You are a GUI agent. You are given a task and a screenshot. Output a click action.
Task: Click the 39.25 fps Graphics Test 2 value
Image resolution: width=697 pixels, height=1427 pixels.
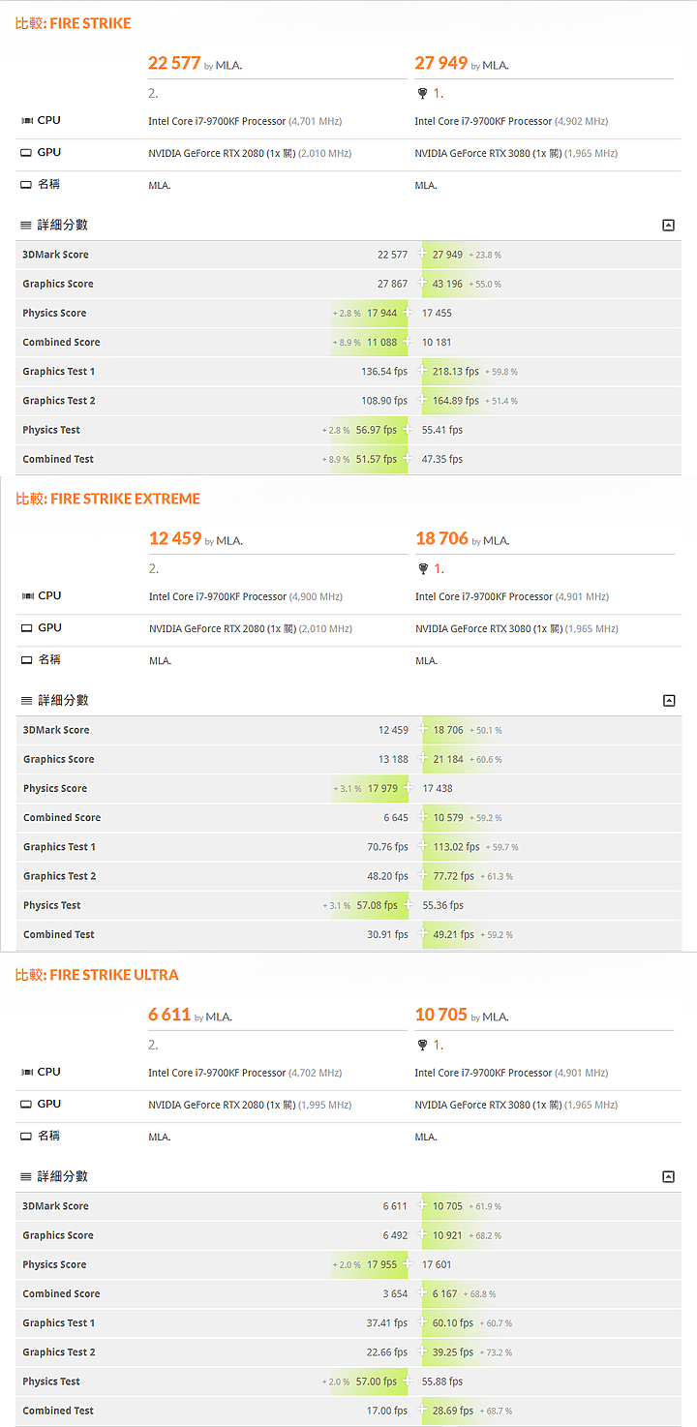point(453,1351)
